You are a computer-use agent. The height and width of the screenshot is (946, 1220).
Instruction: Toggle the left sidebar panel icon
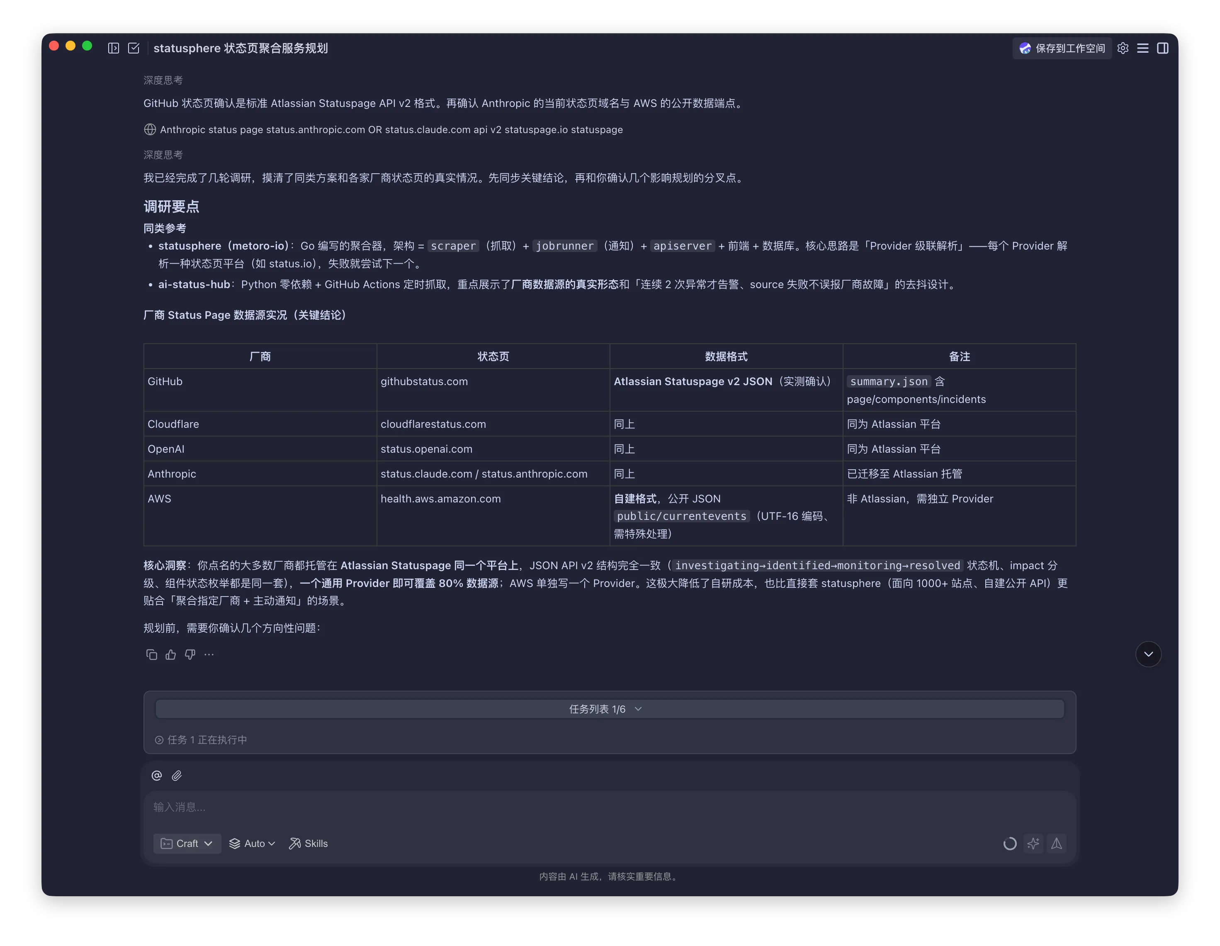pyautogui.click(x=113, y=48)
